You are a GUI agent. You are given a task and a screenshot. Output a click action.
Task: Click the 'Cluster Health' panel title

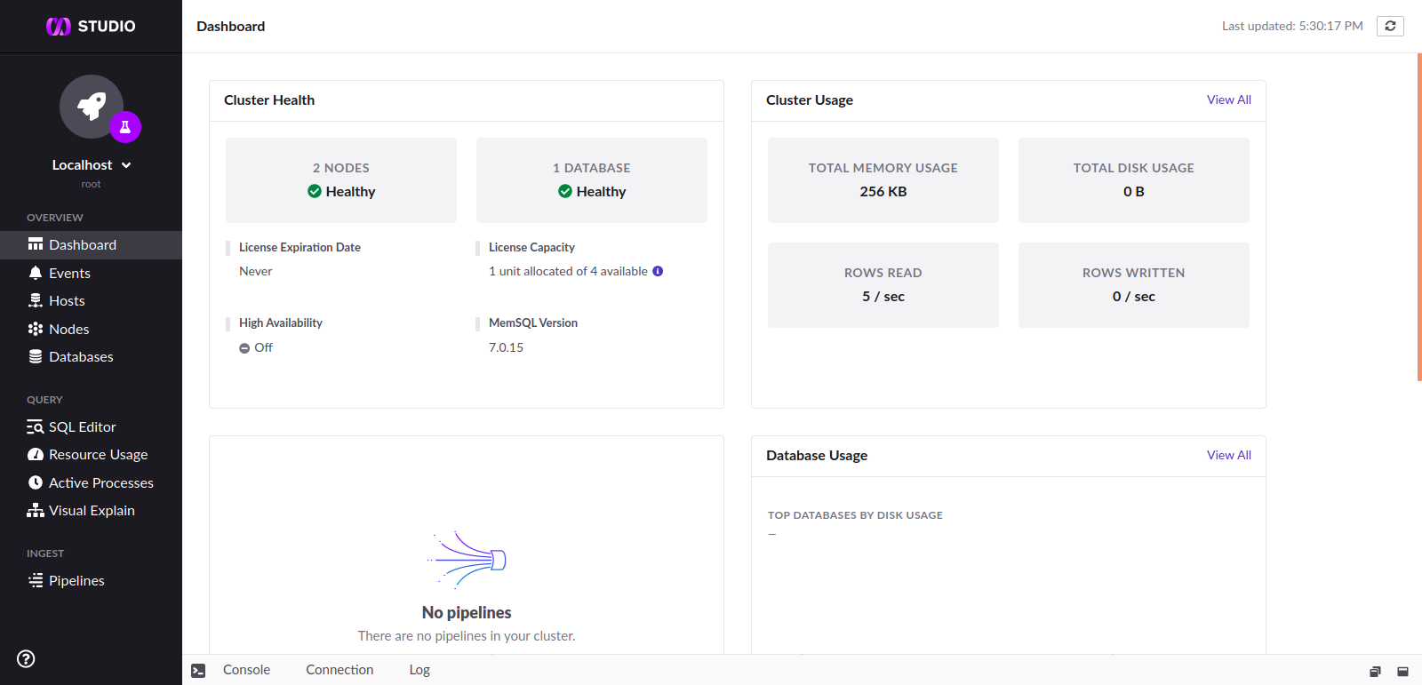coord(269,100)
